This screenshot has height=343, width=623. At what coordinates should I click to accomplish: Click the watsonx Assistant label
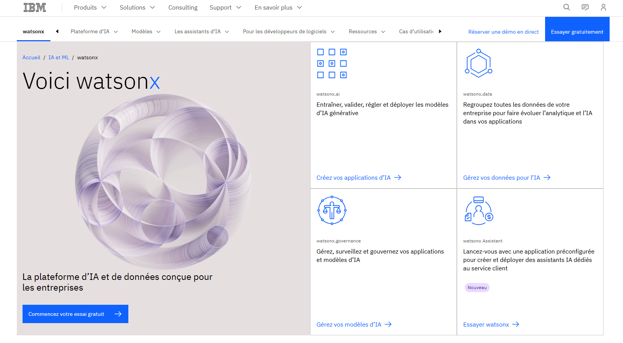[x=483, y=241]
